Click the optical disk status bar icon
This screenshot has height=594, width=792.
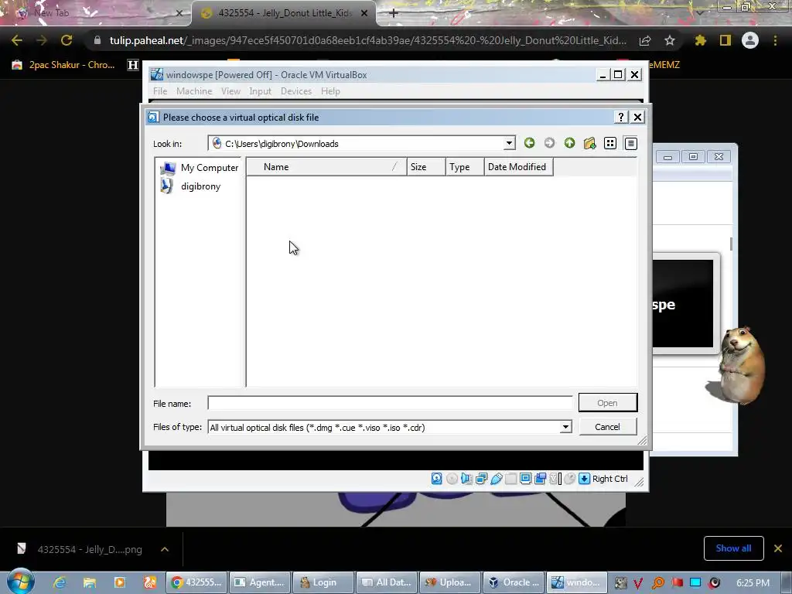(x=452, y=478)
